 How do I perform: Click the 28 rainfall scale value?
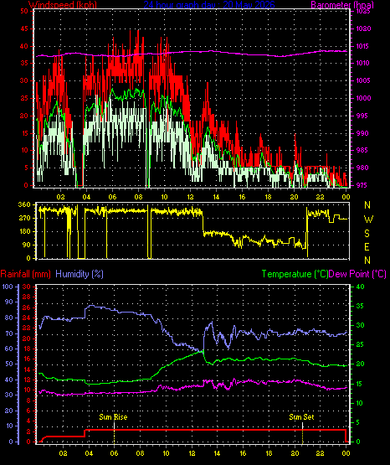(27, 297)
